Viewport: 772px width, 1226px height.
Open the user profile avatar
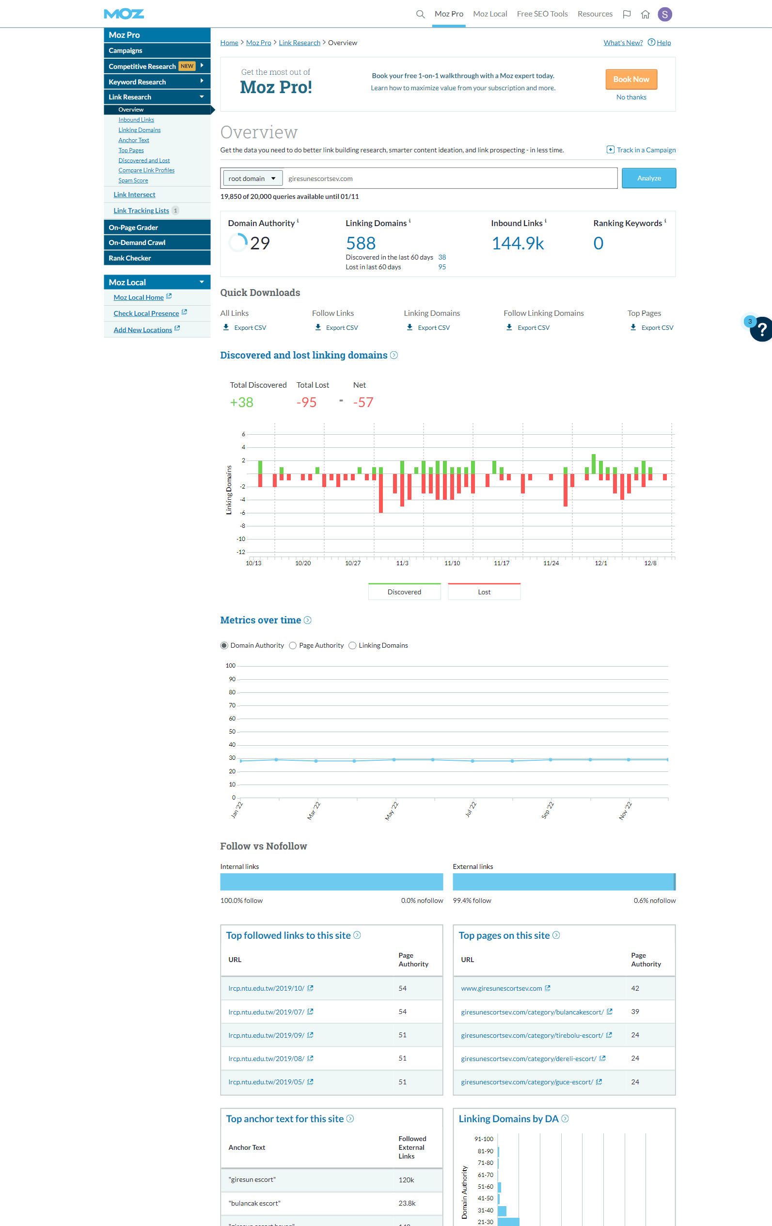point(664,14)
